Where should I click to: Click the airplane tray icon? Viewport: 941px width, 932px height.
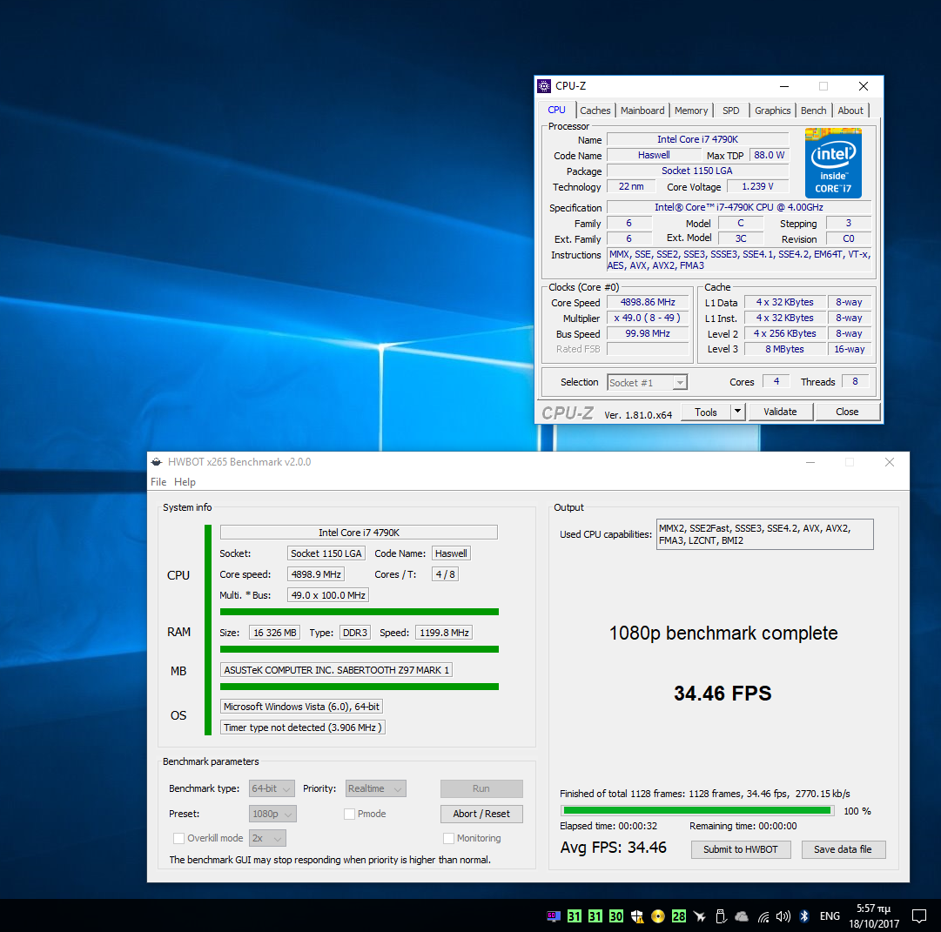700,915
